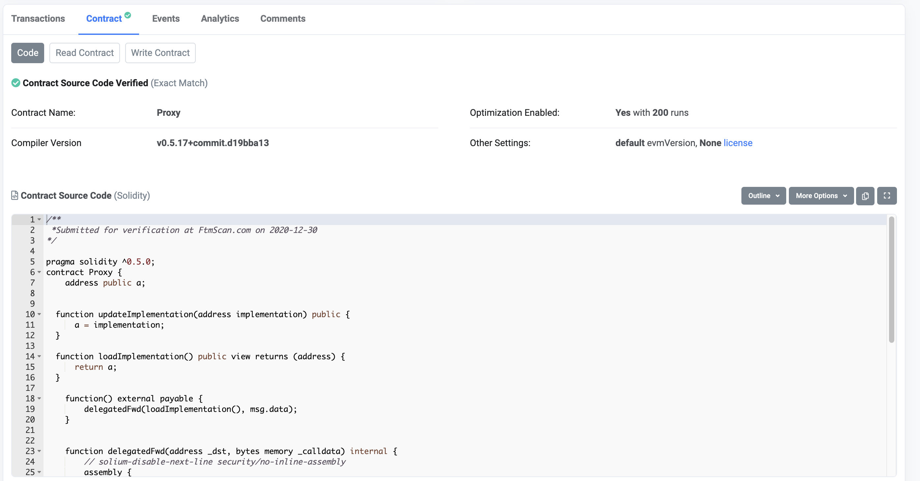The height and width of the screenshot is (481, 920).
Task: Expand source code viewer to fullscreen
Action: point(887,196)
